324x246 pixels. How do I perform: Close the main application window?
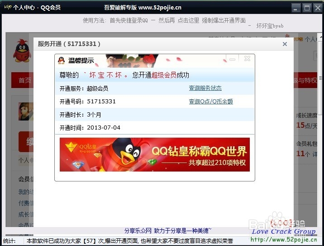(318, 8)
